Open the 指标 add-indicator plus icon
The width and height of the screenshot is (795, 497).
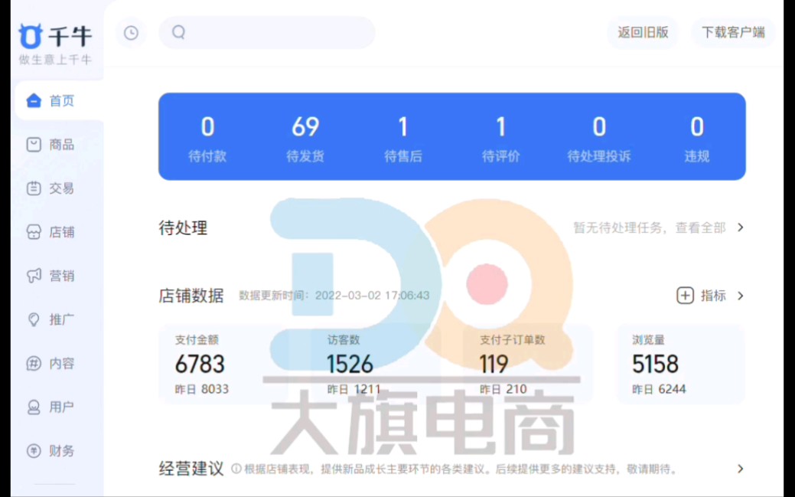(x=686, y=295)
